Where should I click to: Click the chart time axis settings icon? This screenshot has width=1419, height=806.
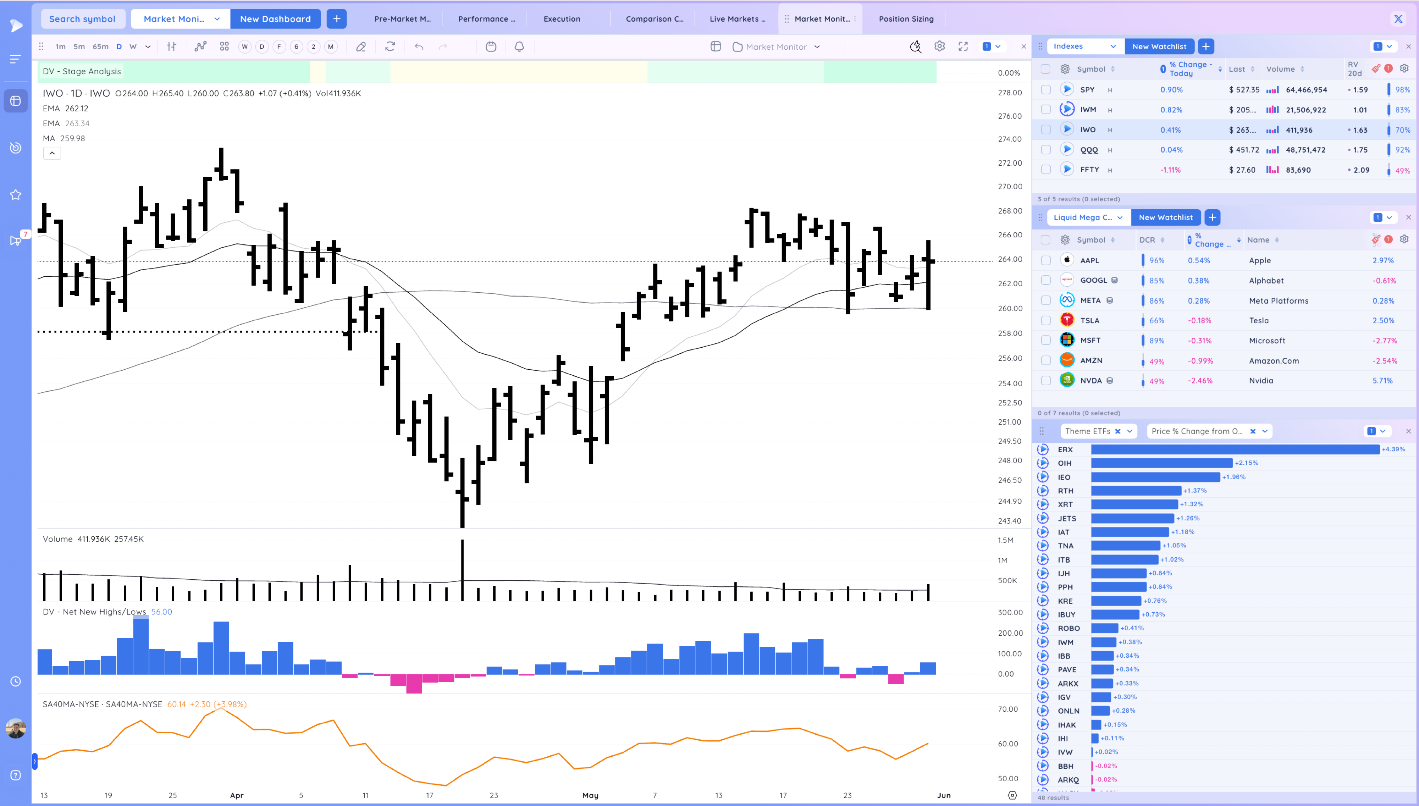pyautogui.click(x=1012, y=795)
